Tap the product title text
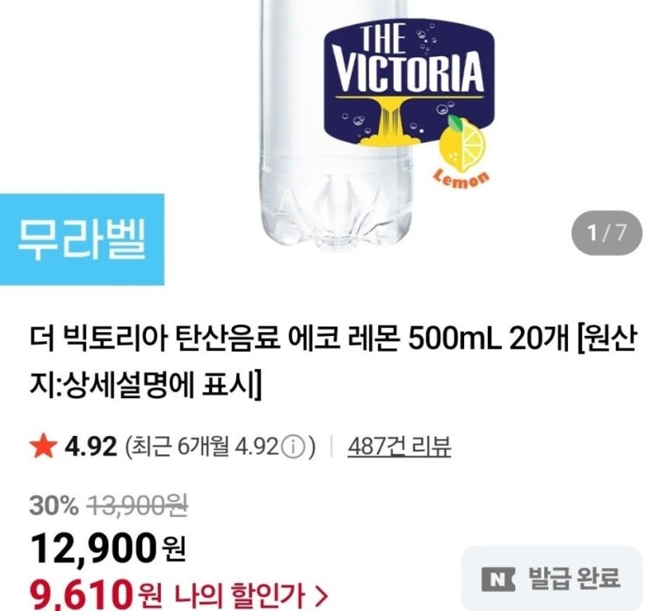 click(333, 361)
